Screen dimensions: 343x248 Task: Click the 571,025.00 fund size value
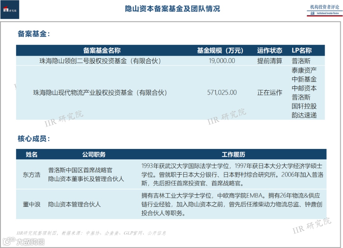click(x=222, y=92)
